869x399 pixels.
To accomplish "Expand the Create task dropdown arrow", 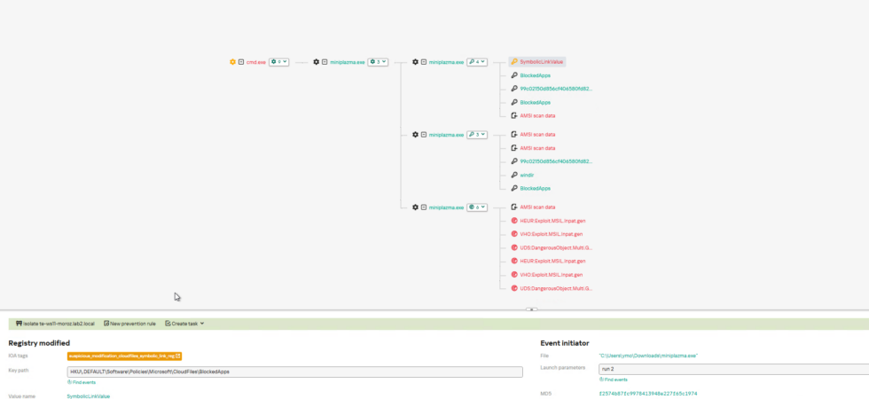I will (x=202, y=324).
